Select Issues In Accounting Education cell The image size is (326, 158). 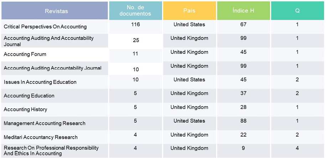[x=40, y=82]
